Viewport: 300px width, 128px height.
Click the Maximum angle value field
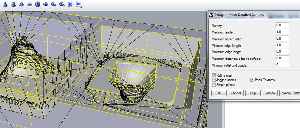point(282,32)
